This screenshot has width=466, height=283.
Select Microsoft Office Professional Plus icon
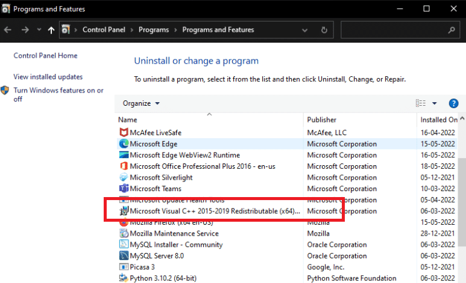[124, 166]
